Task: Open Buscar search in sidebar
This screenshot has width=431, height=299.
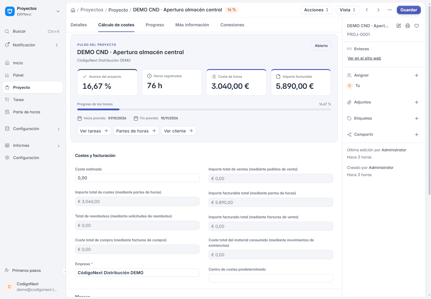Action: point(33,31)
